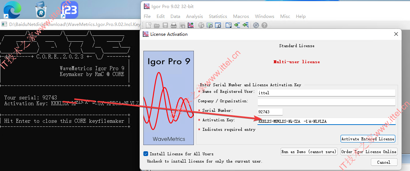Click the Name of Registered User field
410x171 pixels.
(x=326, y=93)
